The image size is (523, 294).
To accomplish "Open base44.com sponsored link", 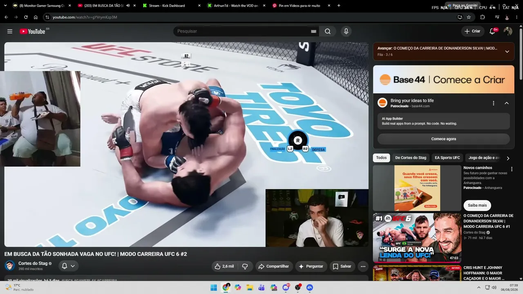I will (420, 106).
